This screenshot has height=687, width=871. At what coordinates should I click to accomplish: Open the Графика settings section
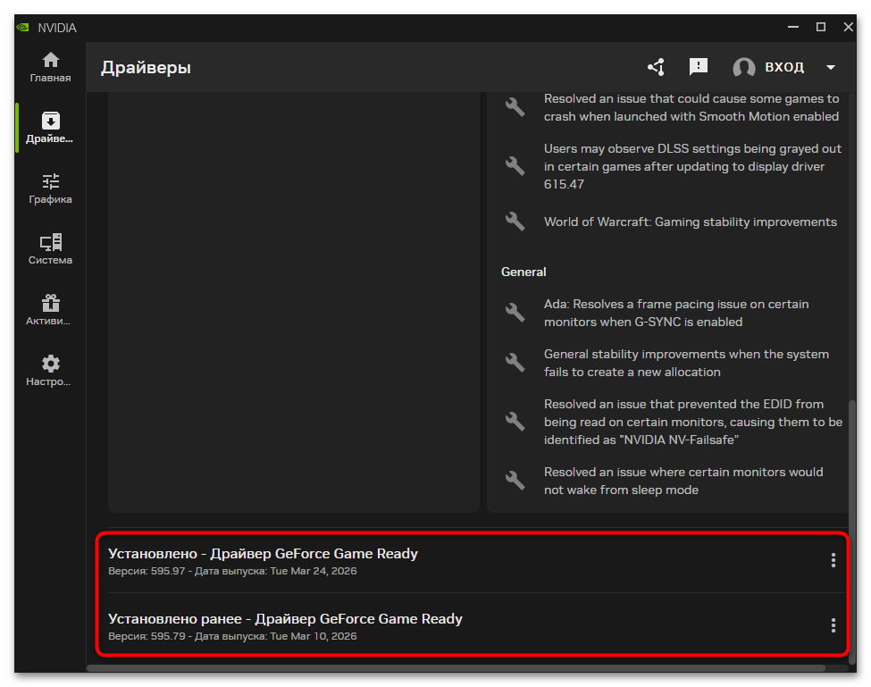point(50,189)
